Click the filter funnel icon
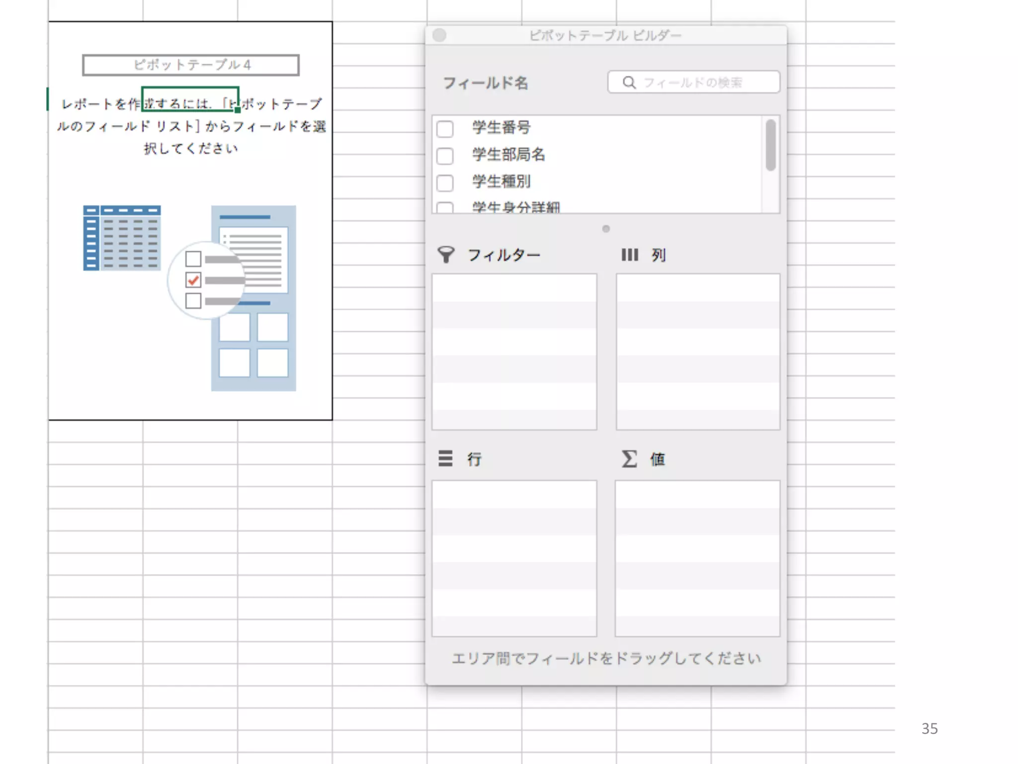Viewport: 1018px width, 764px height. [446, 255]
